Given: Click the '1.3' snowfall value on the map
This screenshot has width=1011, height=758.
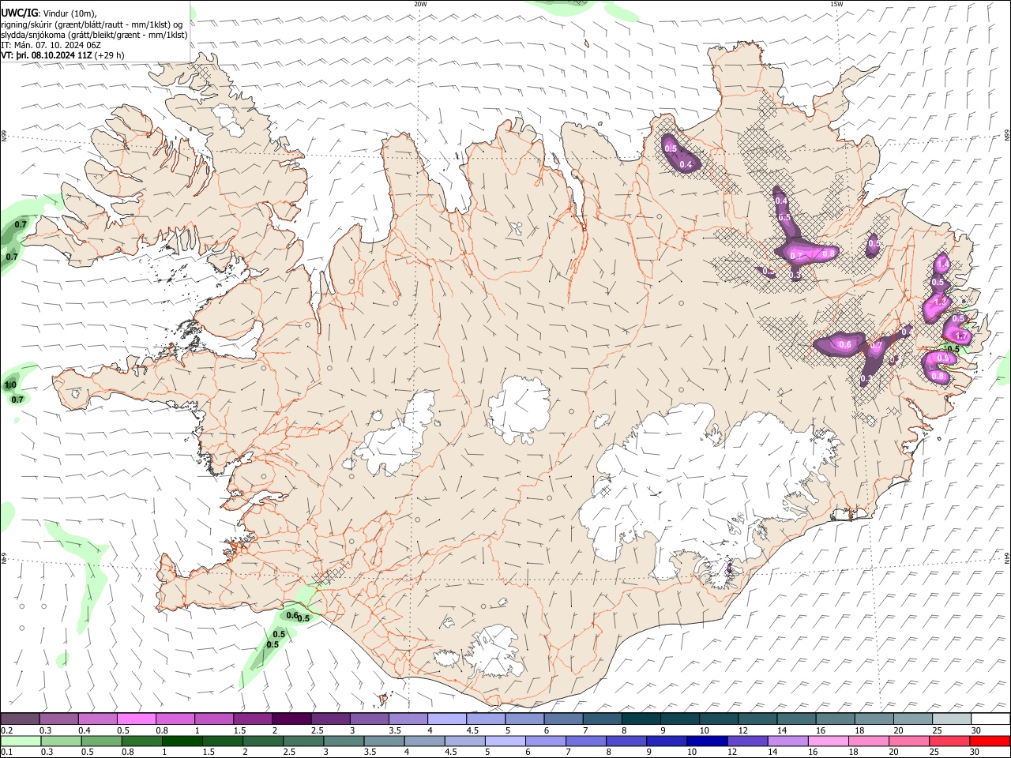Looking at the screenshot, I should (x=940, y=301).
